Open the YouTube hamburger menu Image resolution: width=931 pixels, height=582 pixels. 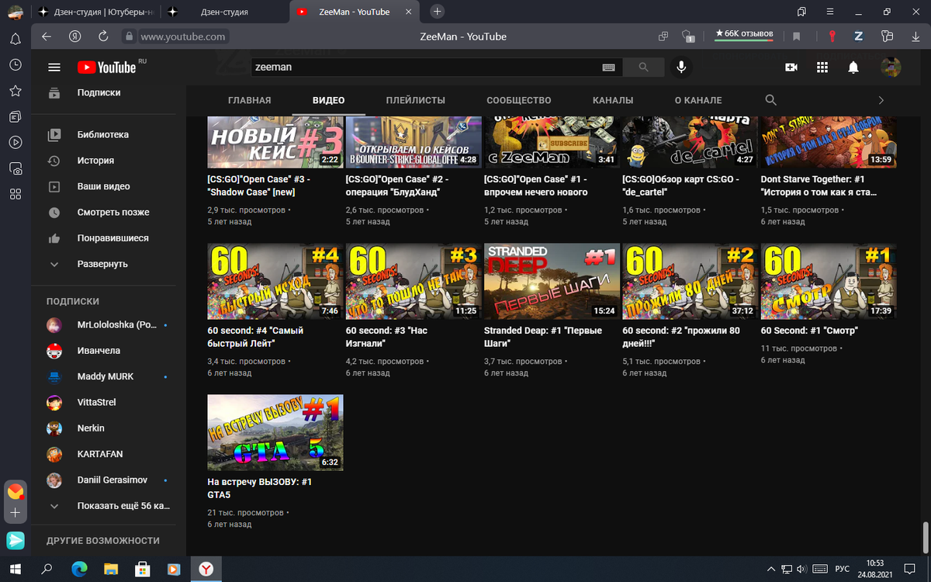point(54,68)
